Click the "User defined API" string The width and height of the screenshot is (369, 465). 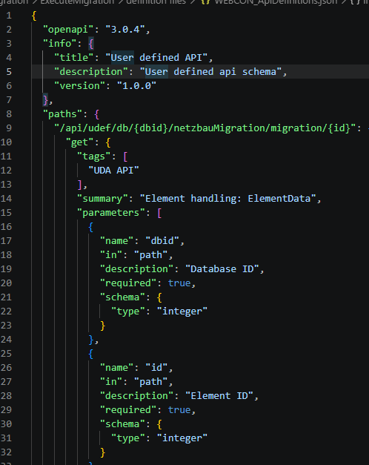click(156, 58)
